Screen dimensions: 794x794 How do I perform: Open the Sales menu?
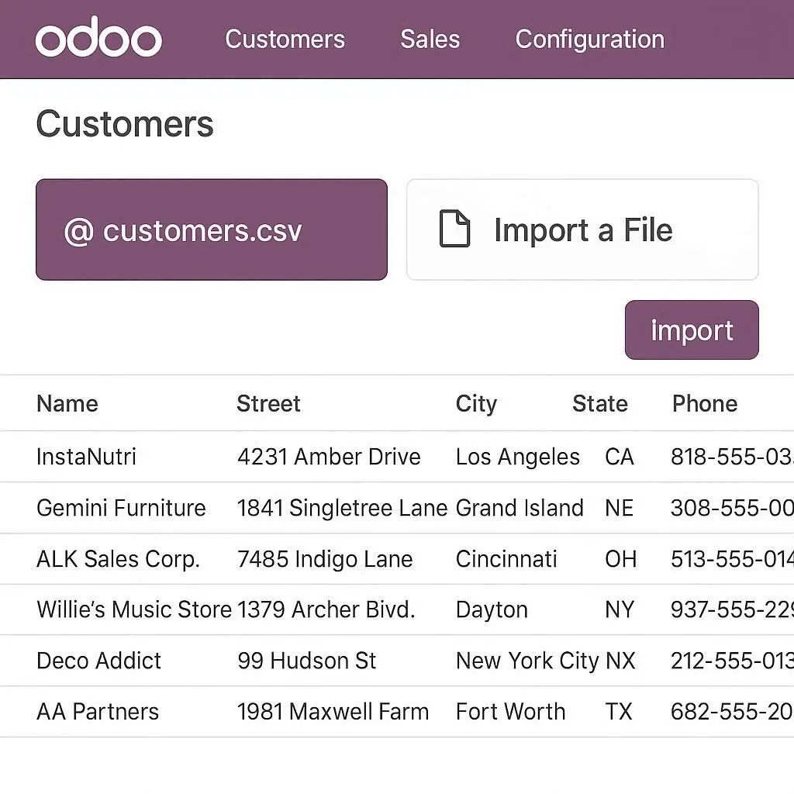pyautogui.click(x=430, y=40)
